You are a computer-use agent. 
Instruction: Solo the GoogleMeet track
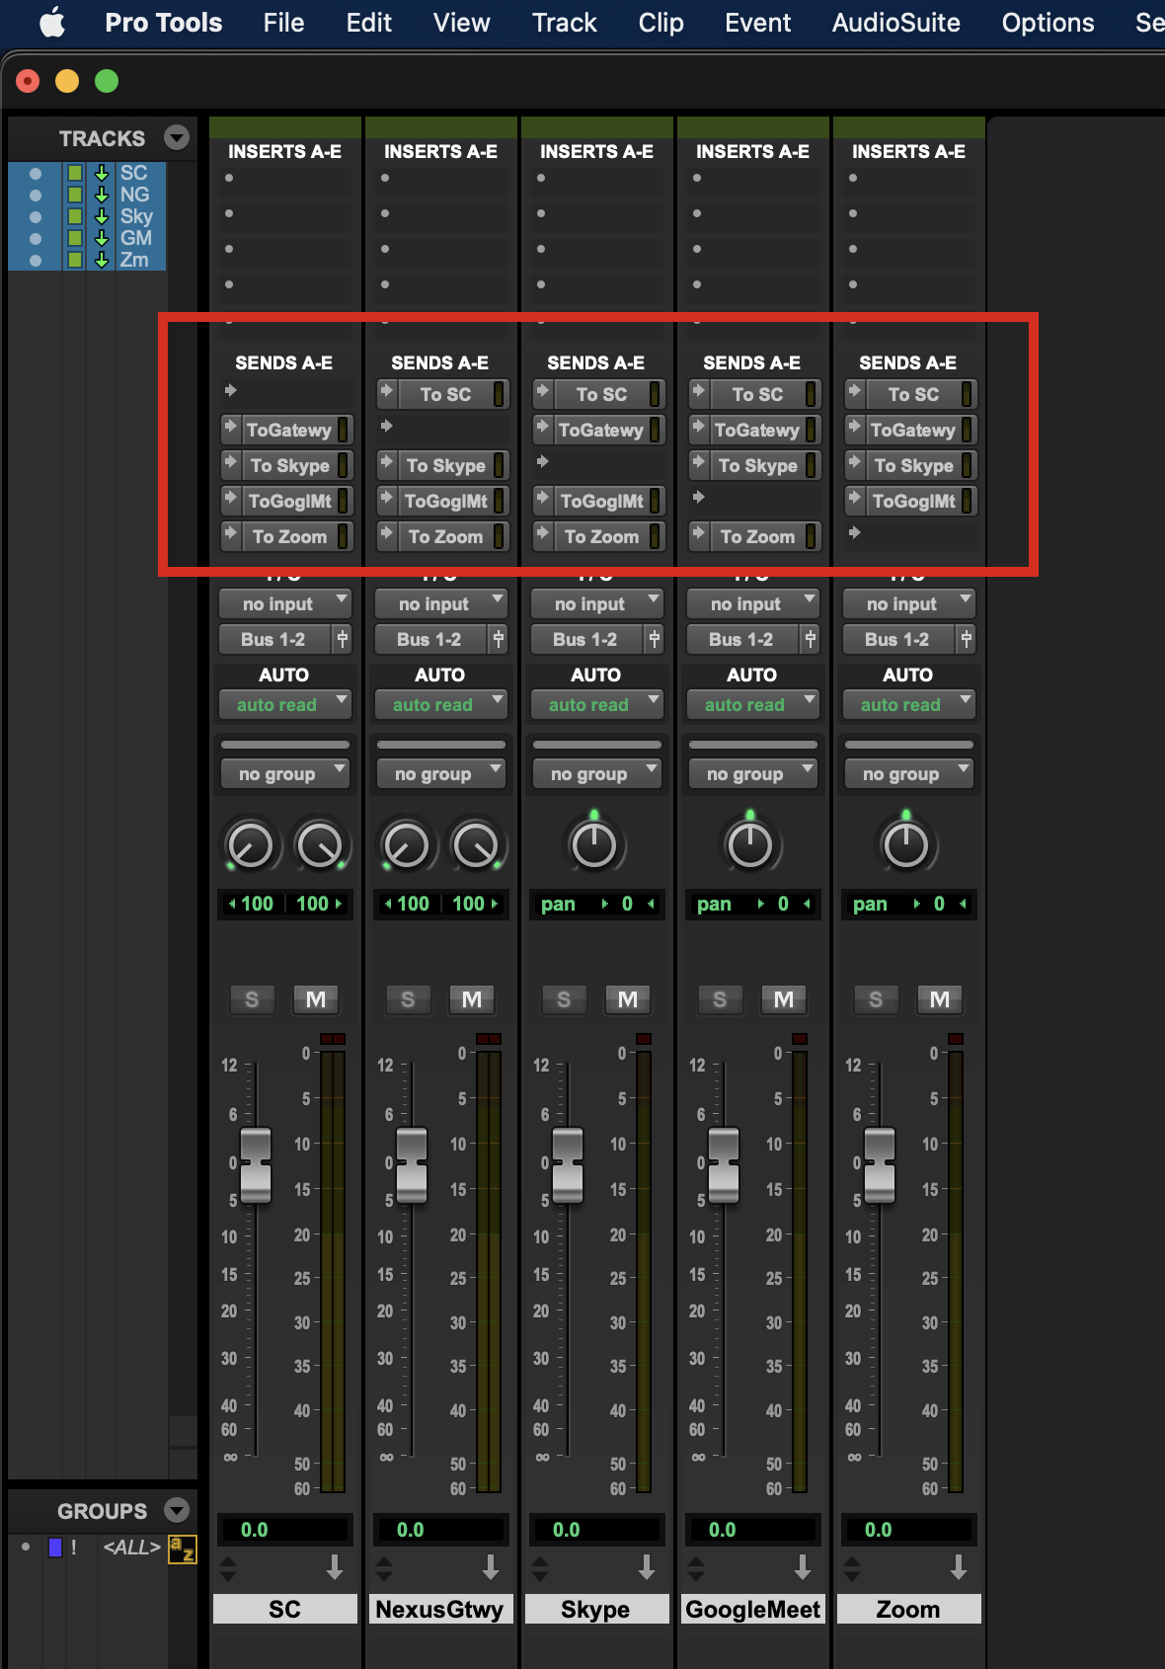pos(720,999)
